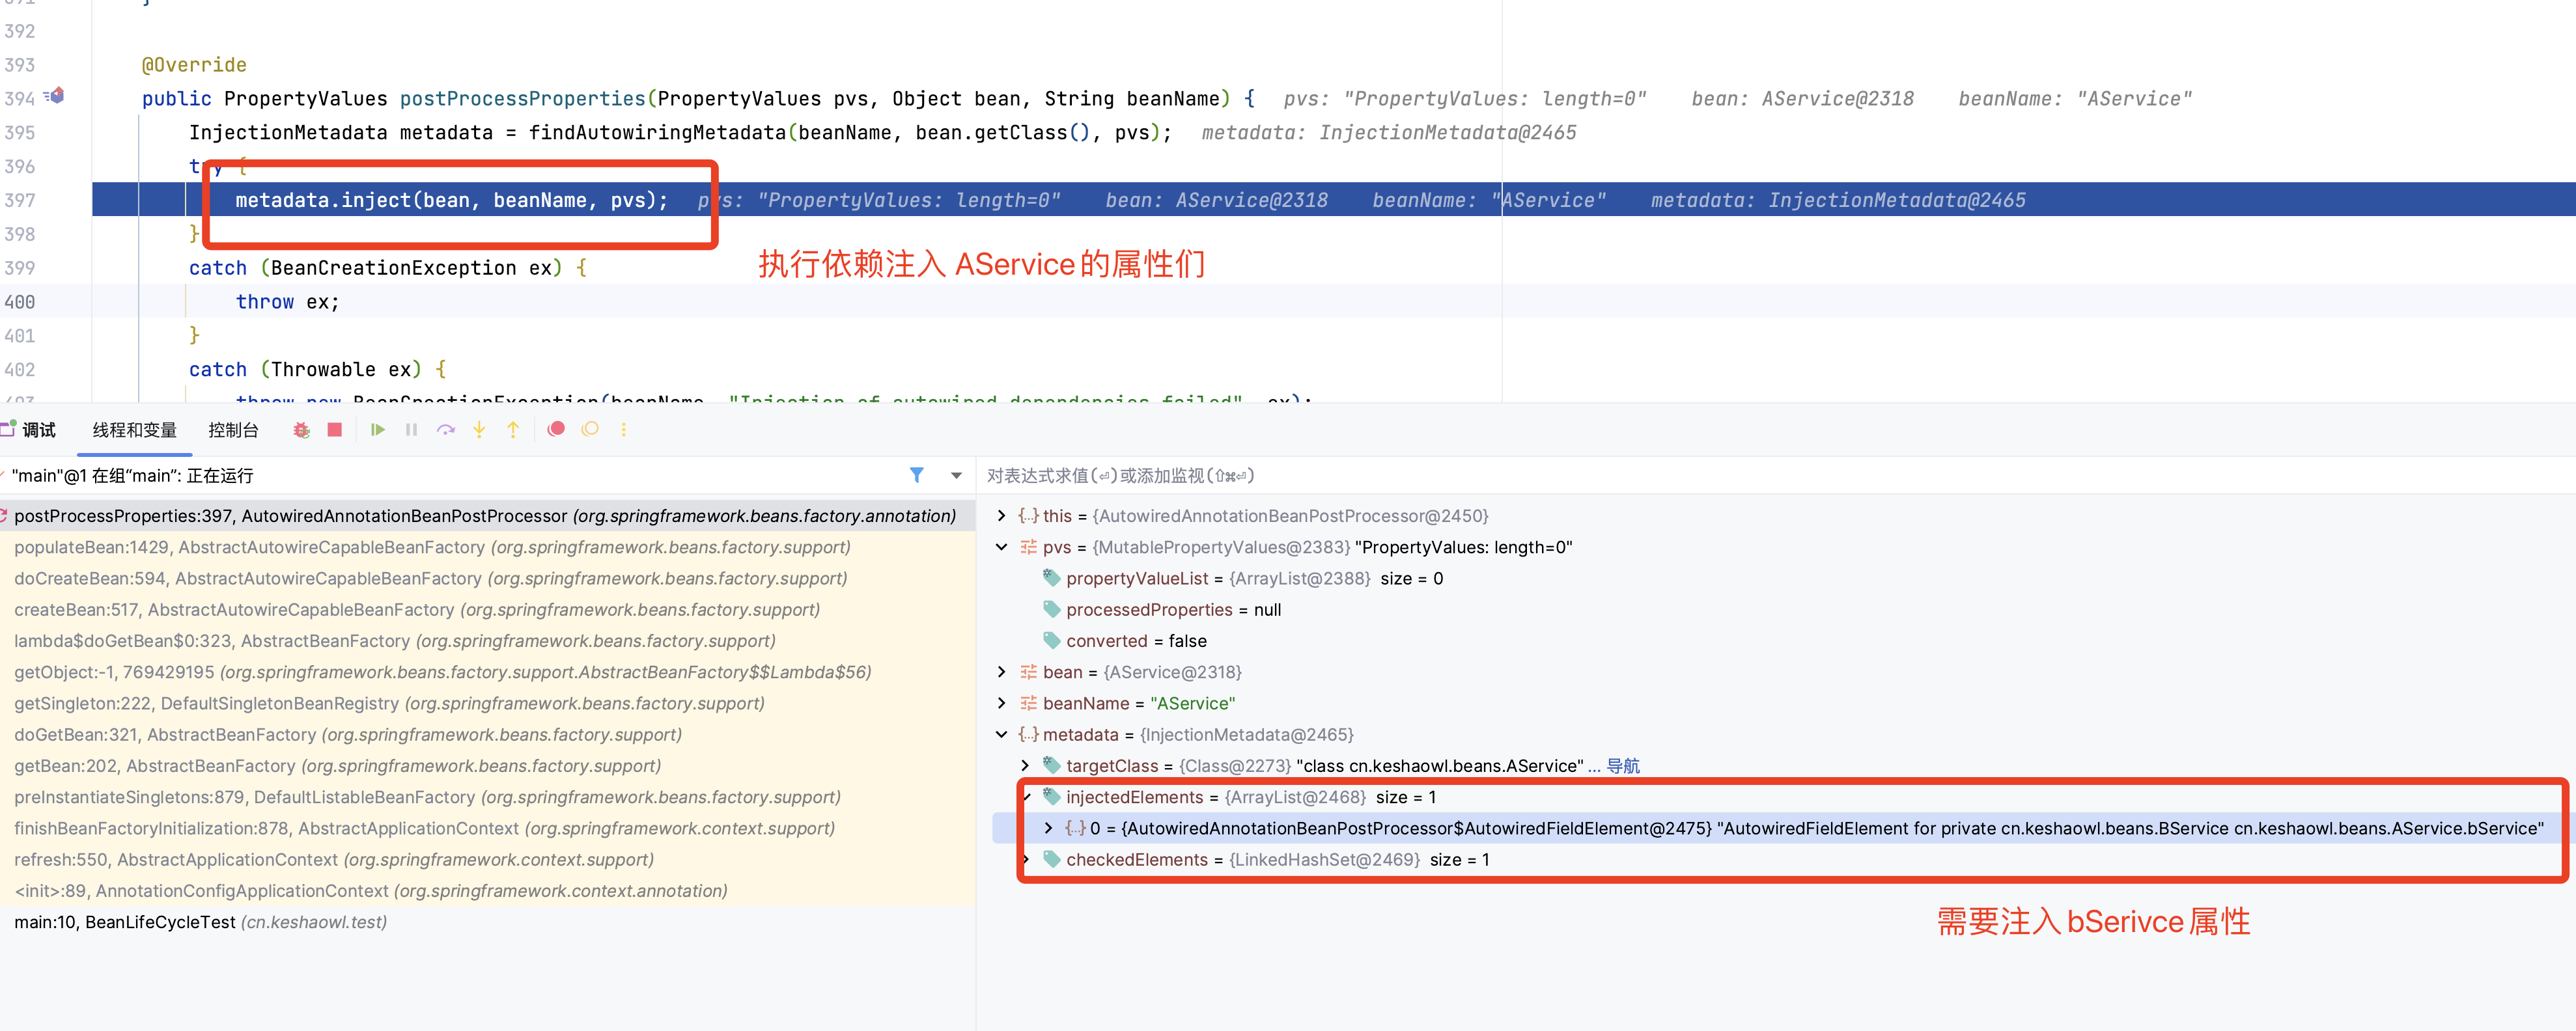Click the green Resume Program icon

pos(377,430)
